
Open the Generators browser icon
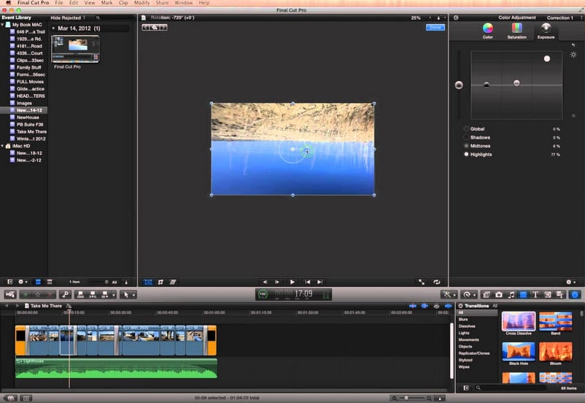(548, 295)
